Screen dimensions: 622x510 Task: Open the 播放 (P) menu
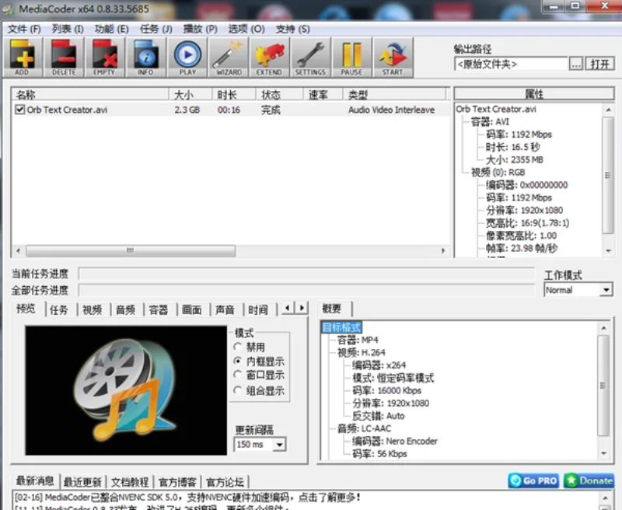click(200, 29)
